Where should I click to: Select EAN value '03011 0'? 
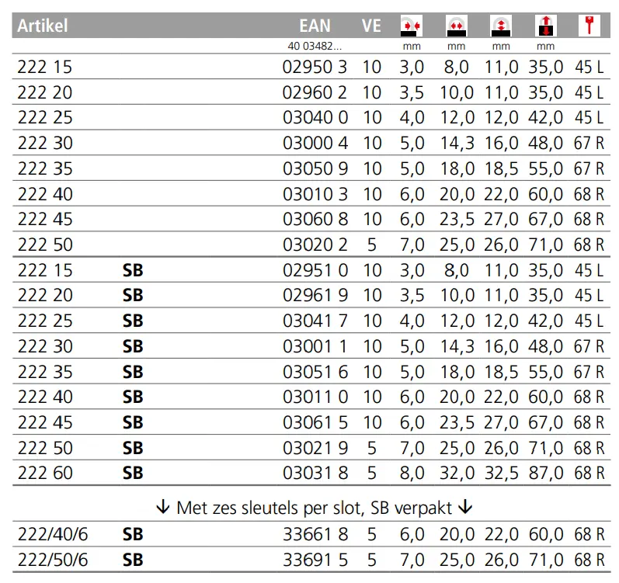pyautogui.click(x=315, y=397)
